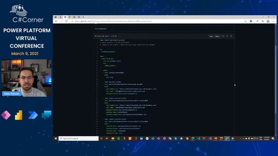Delete the file with the trash icon
The image size is (278, 156).
pyautogui.click(x=231, y=36)
